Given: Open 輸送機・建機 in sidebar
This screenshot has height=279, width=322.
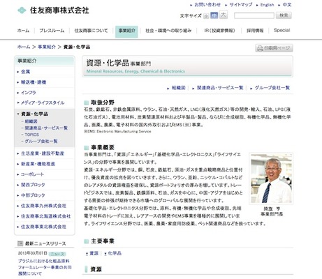Looking at the screenshot, I should [x=34, y=82].
